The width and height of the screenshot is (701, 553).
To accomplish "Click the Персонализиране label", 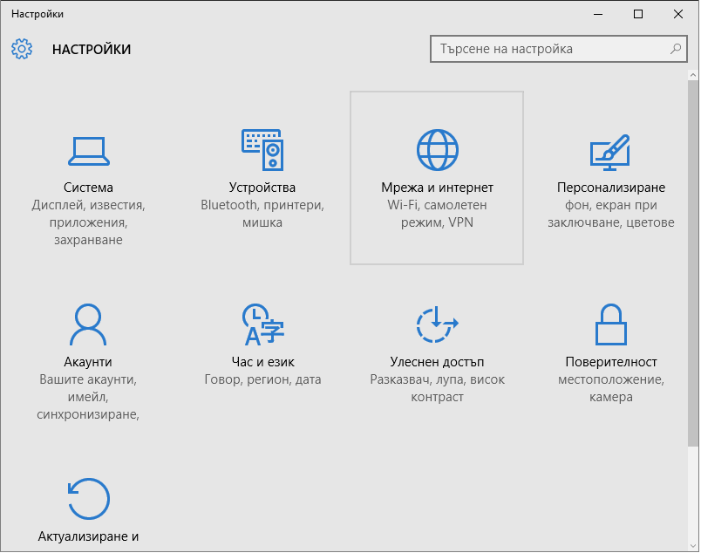I will point(611,188).
